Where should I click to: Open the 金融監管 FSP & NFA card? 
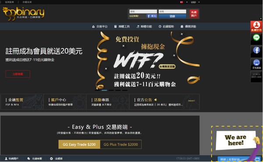point(22,102)
